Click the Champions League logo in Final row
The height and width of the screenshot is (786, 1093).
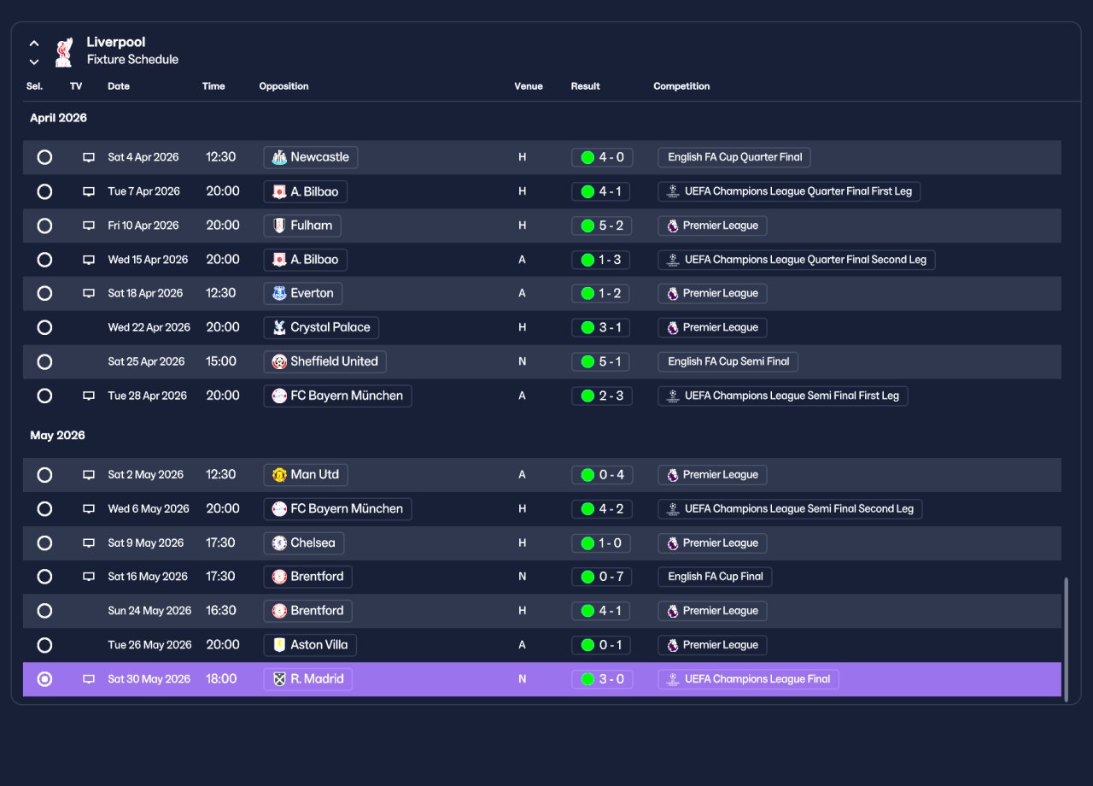pos(673,679)
